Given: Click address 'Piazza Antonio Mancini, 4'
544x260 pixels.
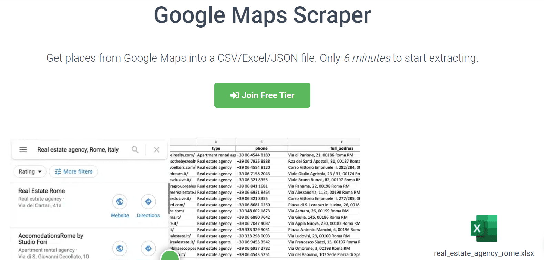Looking at the screenshot, I should (x=323, y=230).
